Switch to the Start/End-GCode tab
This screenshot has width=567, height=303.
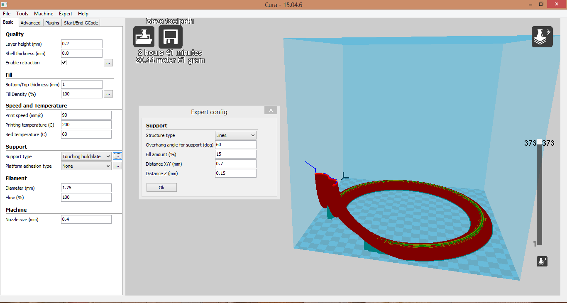tap(81, 23)
